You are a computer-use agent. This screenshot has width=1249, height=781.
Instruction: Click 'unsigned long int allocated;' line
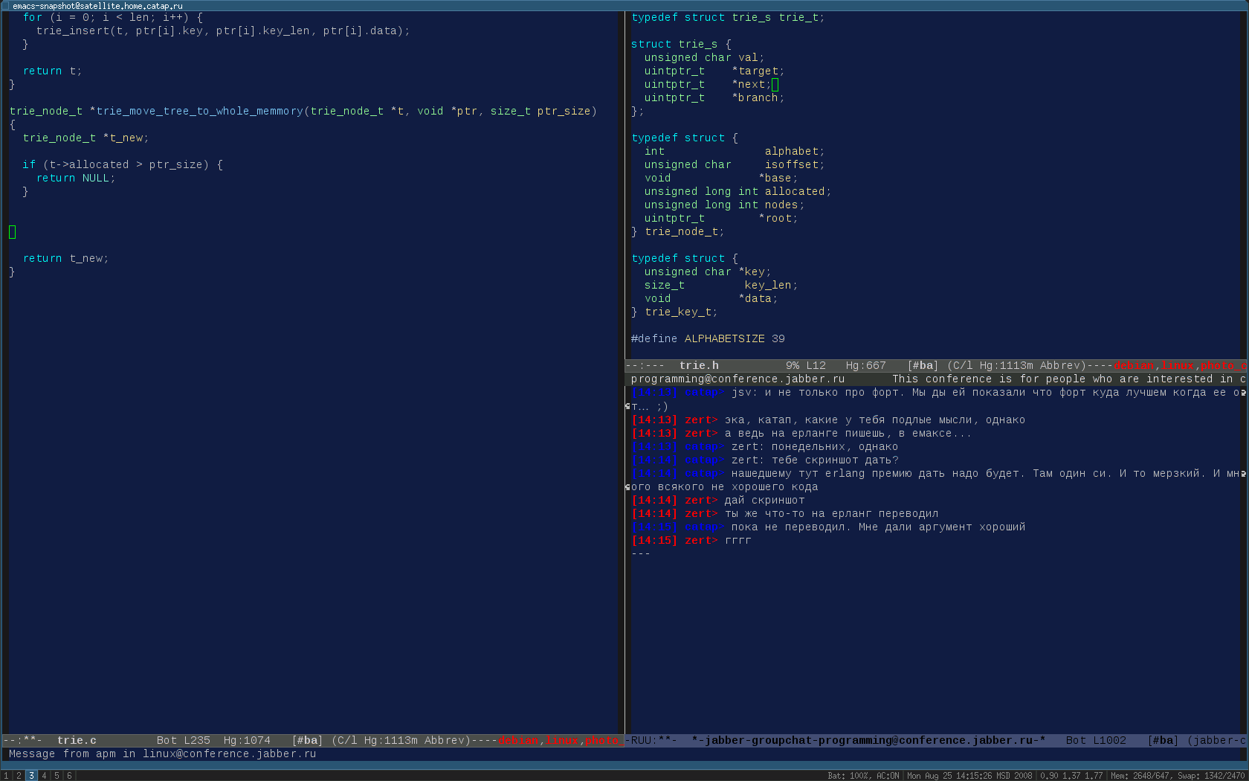coord(738,191)
